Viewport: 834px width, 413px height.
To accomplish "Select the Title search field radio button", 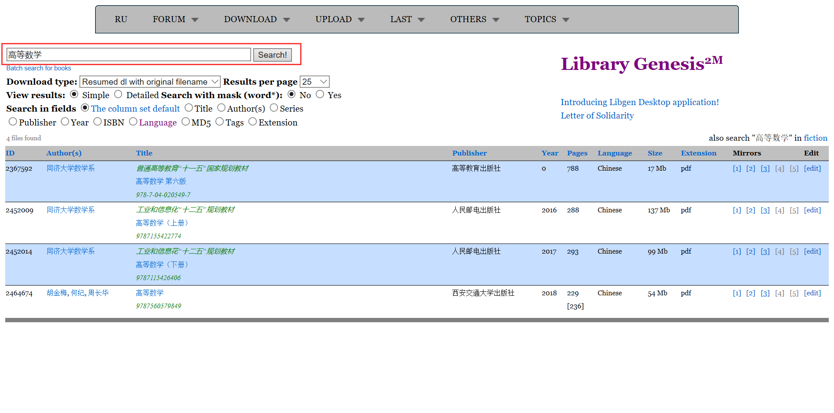I will [189, 108].
